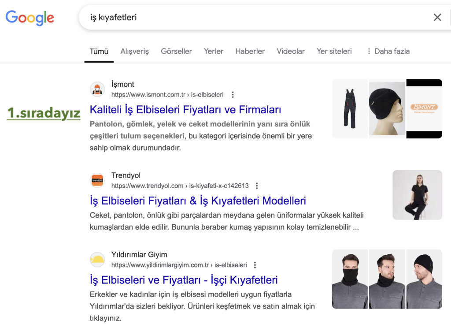Expand the Daha fazla menu
Screen dimensions: 451x331
point(388,52)
